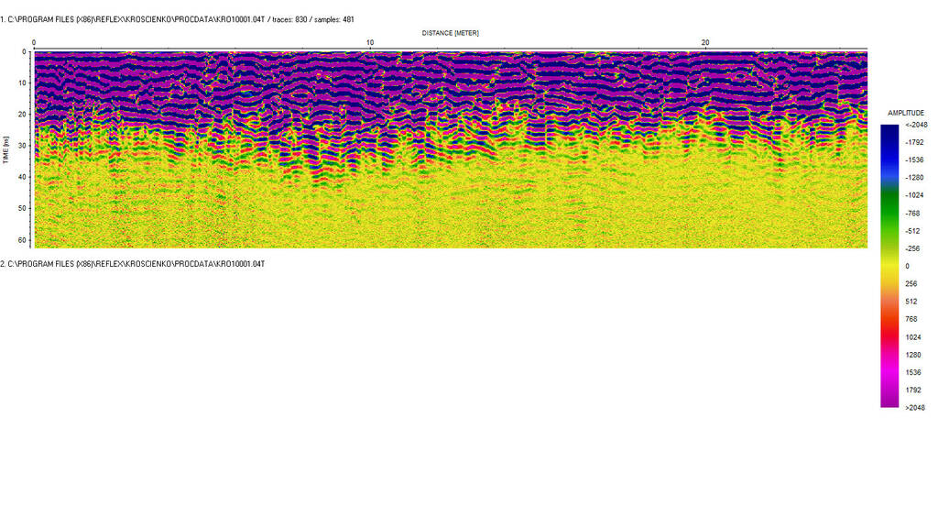Click the 0 amplitude scale label
Viewport: 938px width, 506px height.
(x=907, y=266)
